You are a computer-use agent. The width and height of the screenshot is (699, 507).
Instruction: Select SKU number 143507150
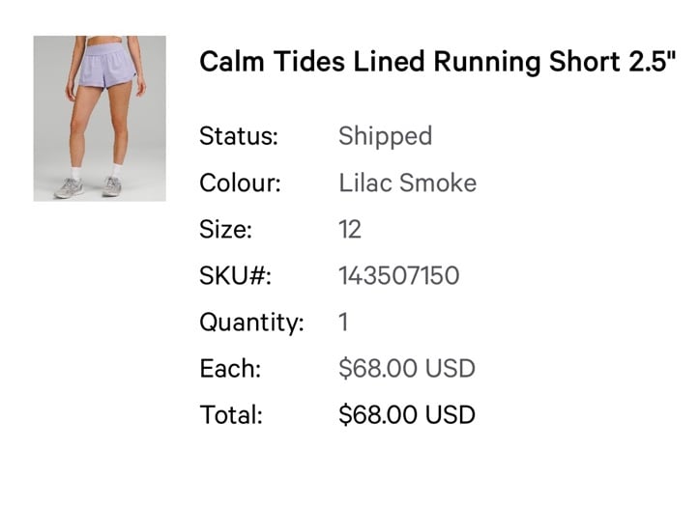399,275
